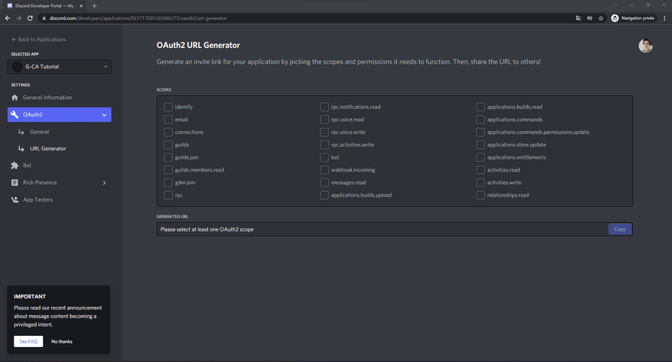This screenshot has height=362, width=672.
Task: Tick the applications.commands scope
Action: tap(480, 119)
